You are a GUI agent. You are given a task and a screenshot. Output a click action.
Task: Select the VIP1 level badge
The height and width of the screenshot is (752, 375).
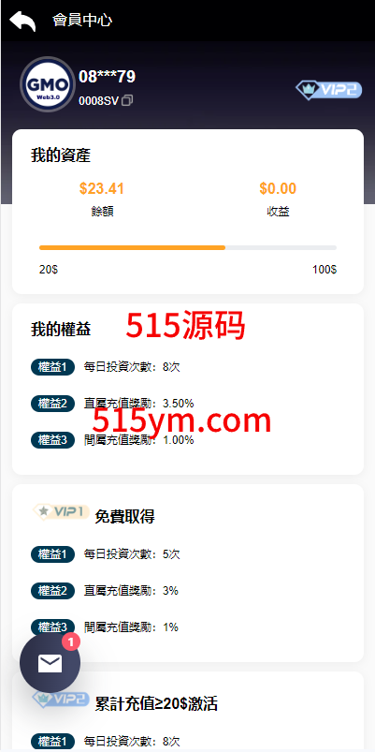coord(61,511)
